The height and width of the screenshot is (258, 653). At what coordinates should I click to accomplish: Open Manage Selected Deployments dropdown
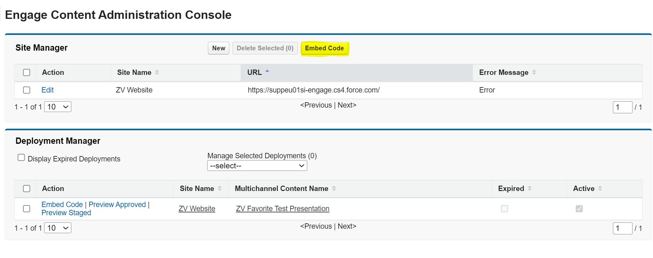[x=257, y=166]
